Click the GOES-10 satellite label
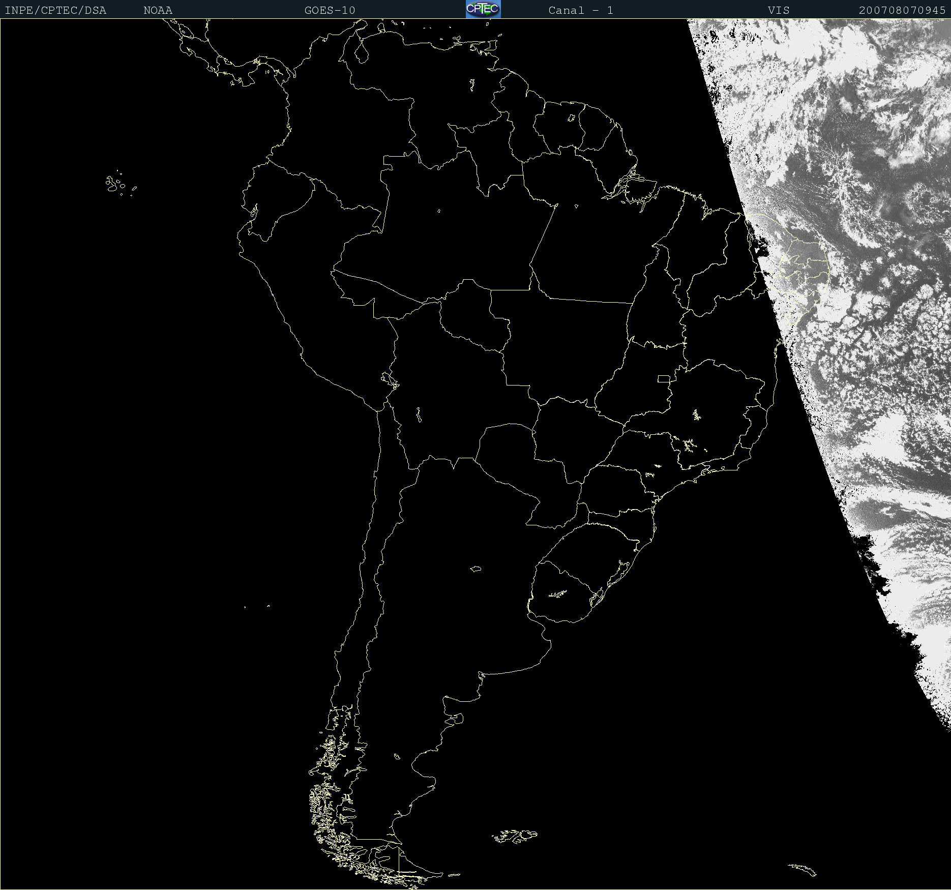 click(x=330, y=10)
